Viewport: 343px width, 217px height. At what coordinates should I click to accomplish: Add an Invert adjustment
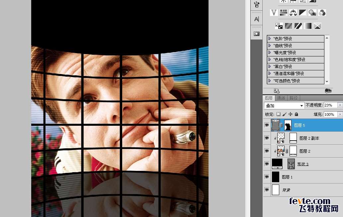click(x=279, y=26)
